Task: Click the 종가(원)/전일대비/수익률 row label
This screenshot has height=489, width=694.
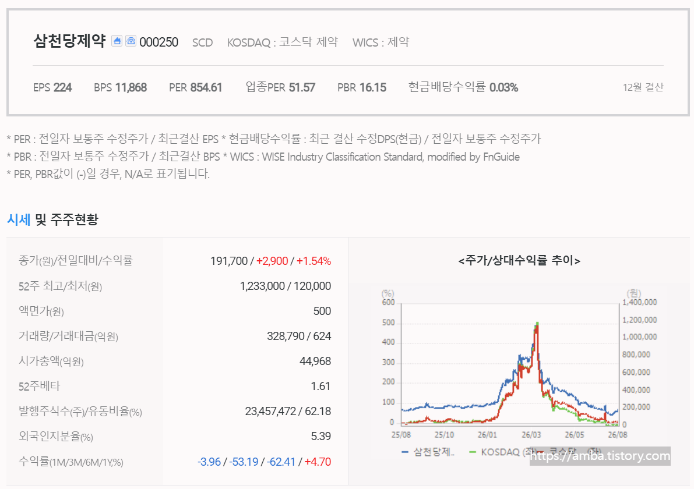Action: 76,260
